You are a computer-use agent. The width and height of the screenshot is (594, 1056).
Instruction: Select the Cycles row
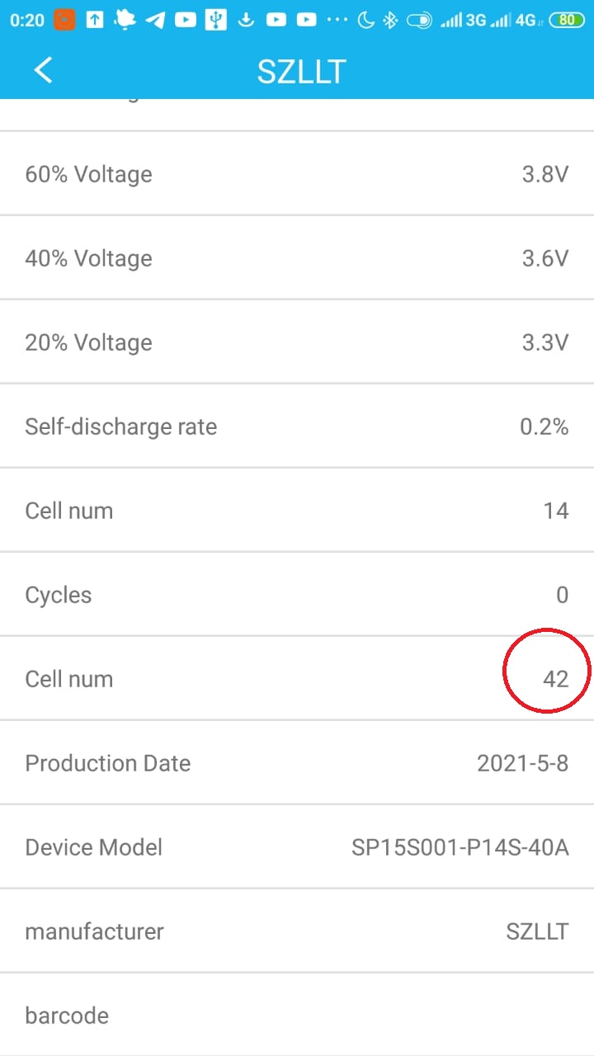(297, 595)
